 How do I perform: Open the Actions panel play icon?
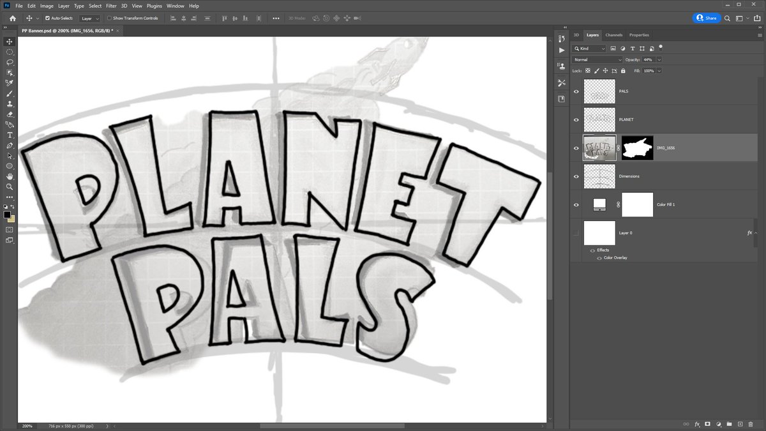pos(562,50)
